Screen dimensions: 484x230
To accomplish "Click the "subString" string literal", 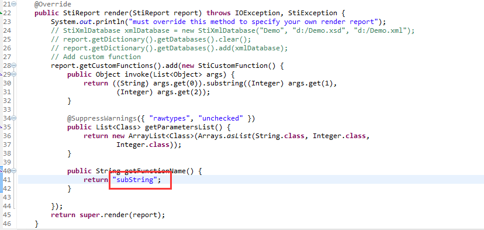I will (135, 180).
